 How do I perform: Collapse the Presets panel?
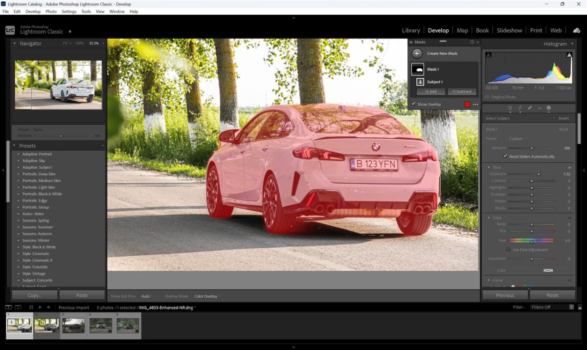[14, 146]
